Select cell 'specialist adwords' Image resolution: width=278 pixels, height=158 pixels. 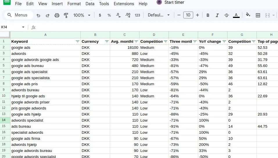coord(45,133)
